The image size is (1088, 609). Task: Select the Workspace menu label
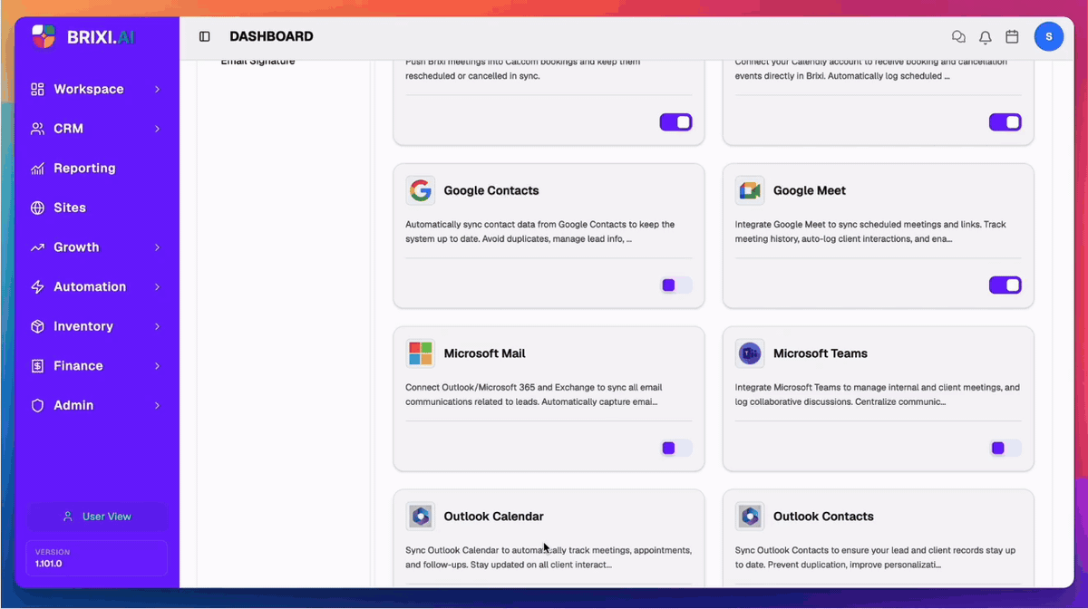(89, 89)
